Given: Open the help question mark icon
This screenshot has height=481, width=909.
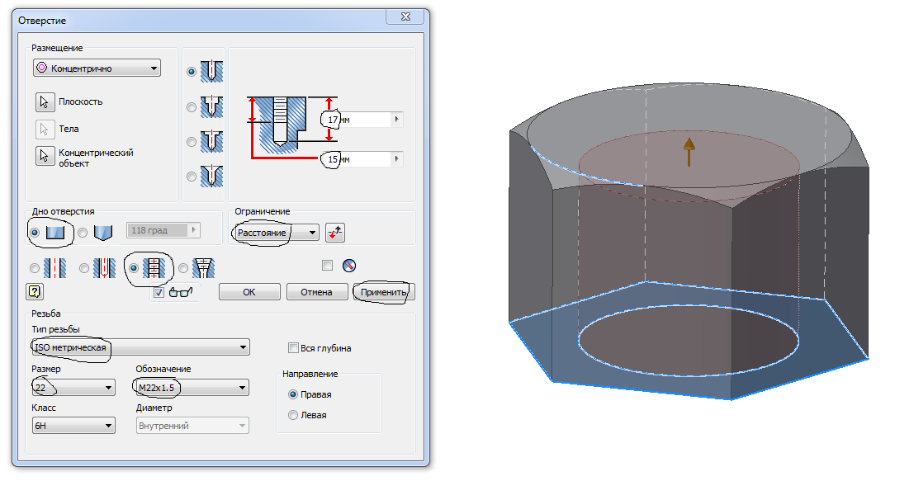Looking at the screenshot, I should coord(35,291).
